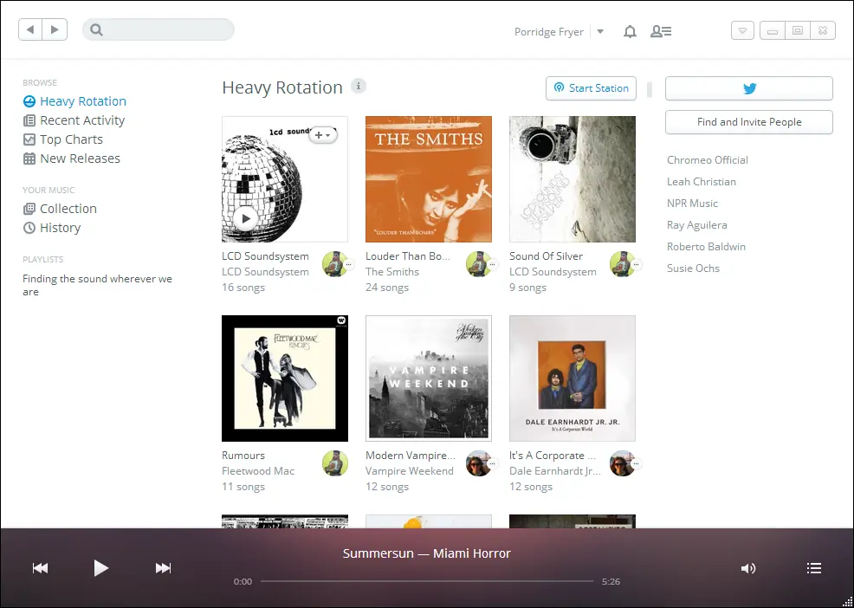The width and height of the screenshot is (854, 608).
Task: Seek within the Summersun progress bar
Action: tap(426, 581)
